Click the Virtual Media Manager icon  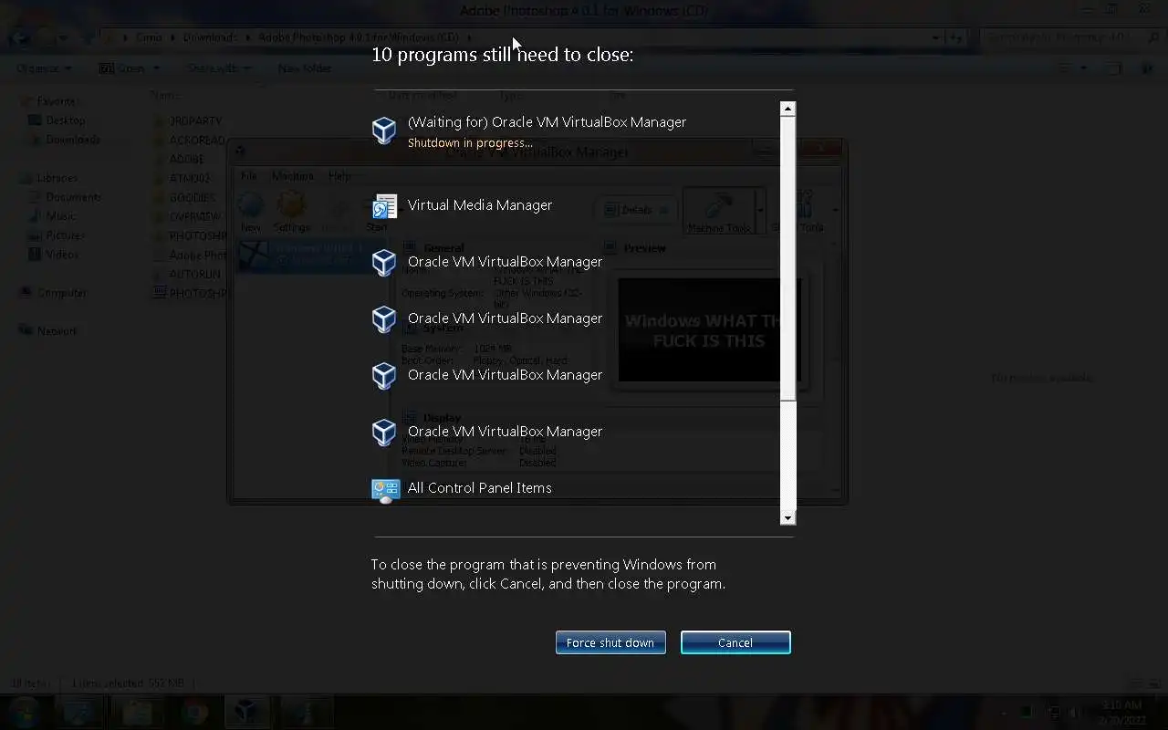[384, 206]
